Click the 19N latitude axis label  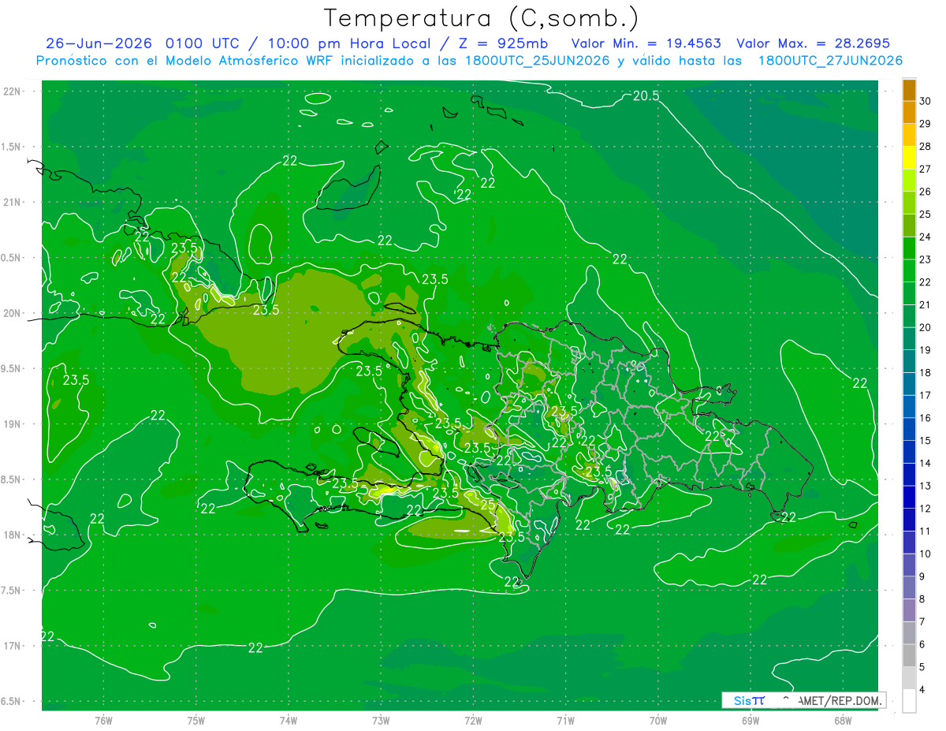coord(12,424)
